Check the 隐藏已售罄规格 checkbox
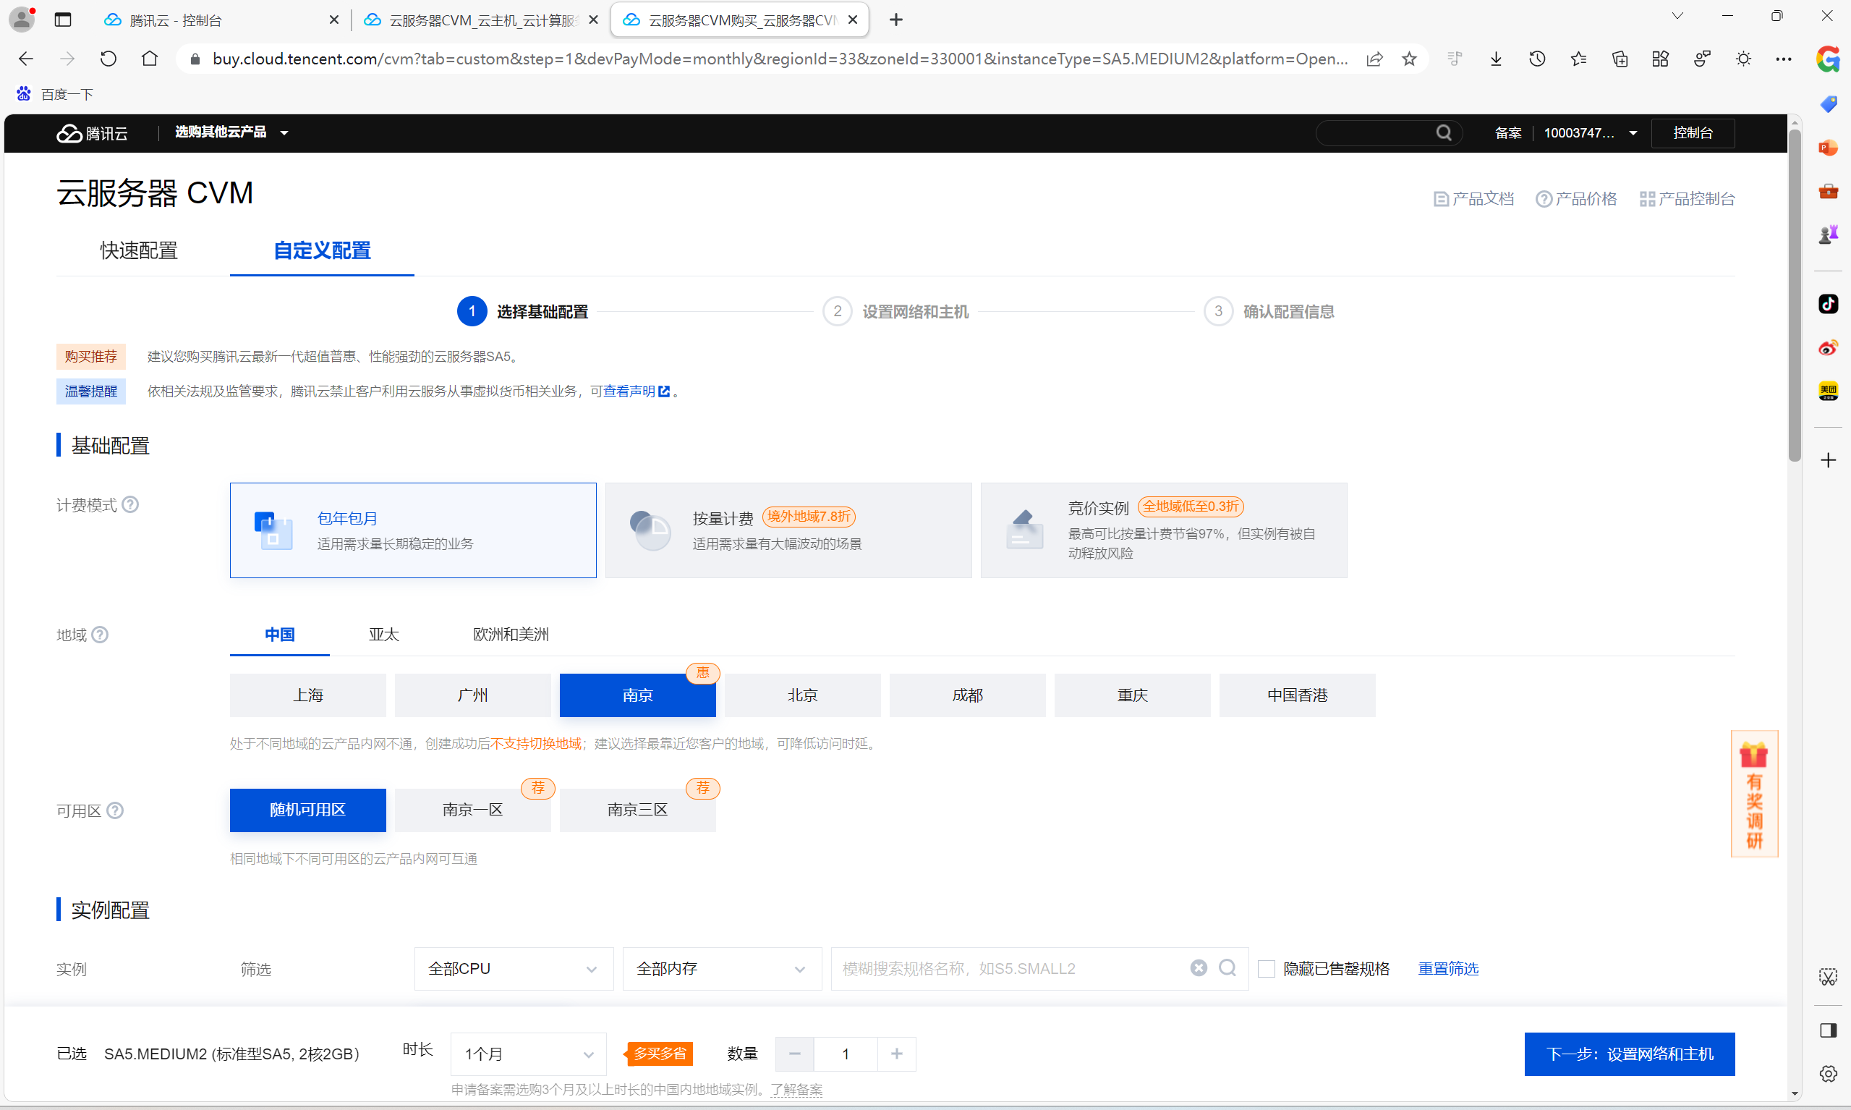This screenshot has height=1110, width=1851. tap(1267, 970)
